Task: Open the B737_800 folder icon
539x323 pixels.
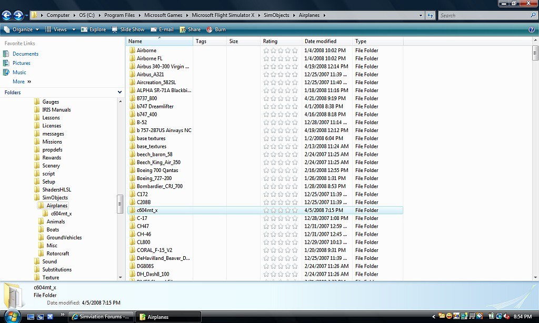Action: point(132,98)
